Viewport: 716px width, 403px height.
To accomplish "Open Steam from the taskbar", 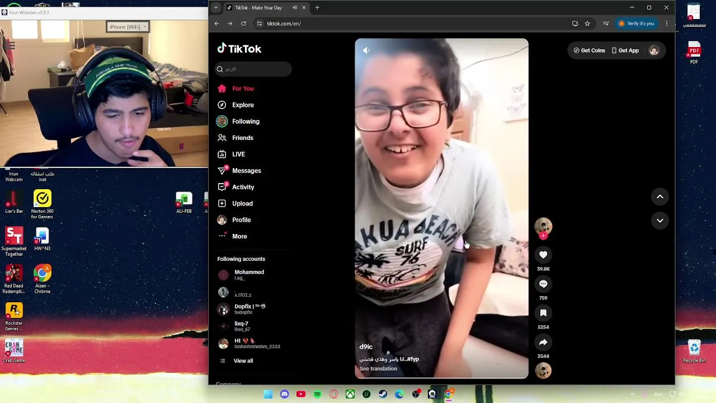I will click(383, 395).
